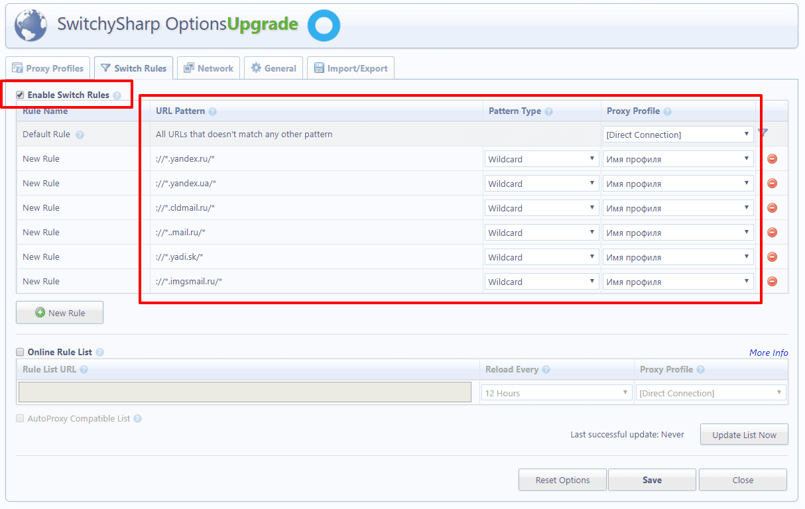Click help icon beside Reload Every
The width and height of the screenshot is (805, 509).
coord(546,370)
